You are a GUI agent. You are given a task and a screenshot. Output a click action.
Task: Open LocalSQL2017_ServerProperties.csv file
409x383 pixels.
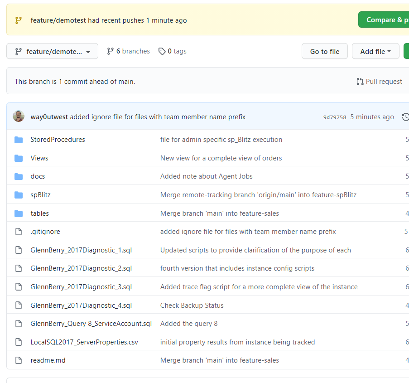pyautogui.click(x=84, y=342)
